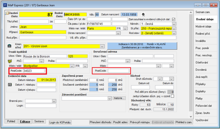The width and height of the screenshot is (220, 129).
Task: Open the Montpellier city dropdown
Action: 72,66
